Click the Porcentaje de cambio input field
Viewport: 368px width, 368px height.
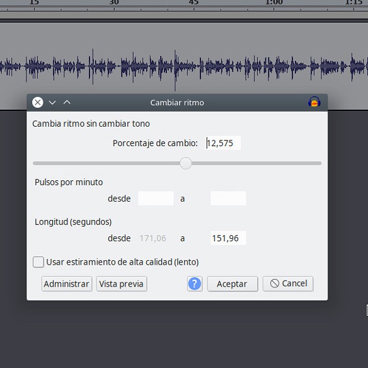pos(223,143)
